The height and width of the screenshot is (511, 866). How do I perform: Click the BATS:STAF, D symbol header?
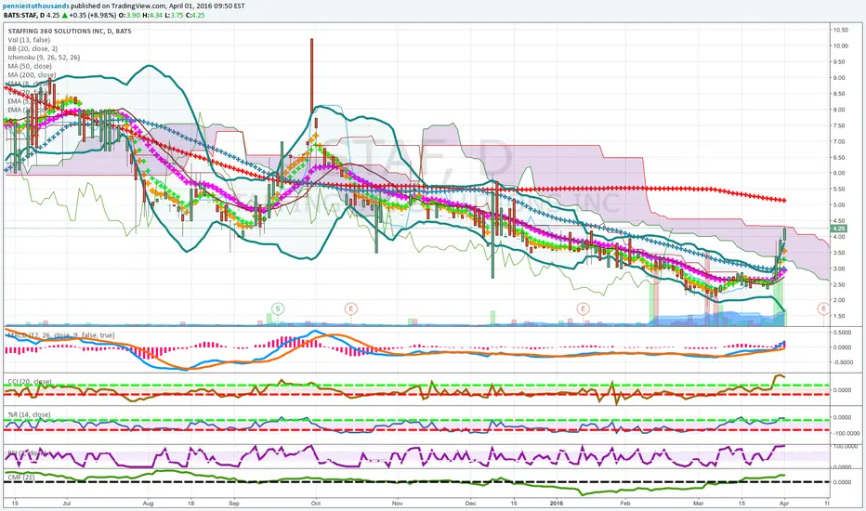click(24, 16)
